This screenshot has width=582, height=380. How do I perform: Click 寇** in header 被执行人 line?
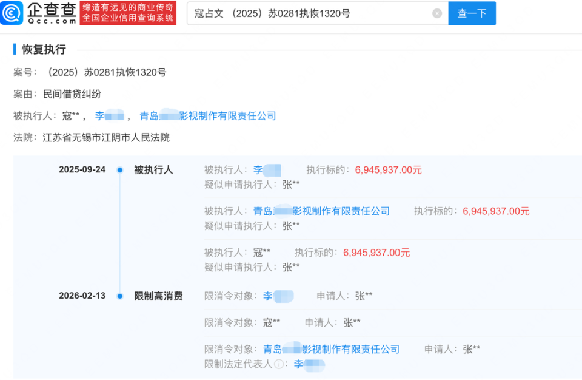pyautogui.click(x=71, y=115)
